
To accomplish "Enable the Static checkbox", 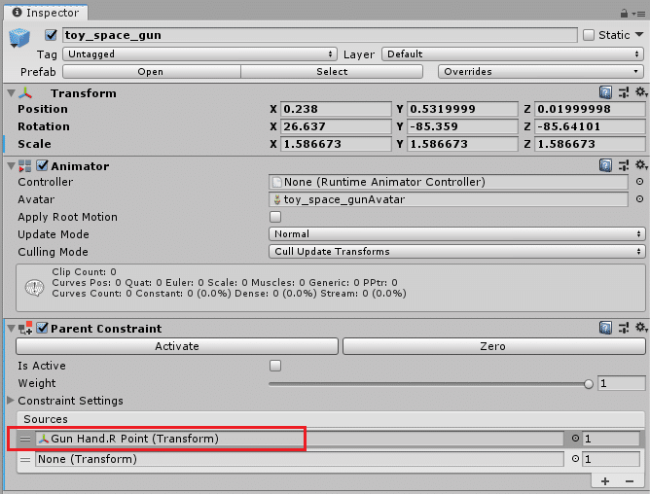I will coord(589,35).
